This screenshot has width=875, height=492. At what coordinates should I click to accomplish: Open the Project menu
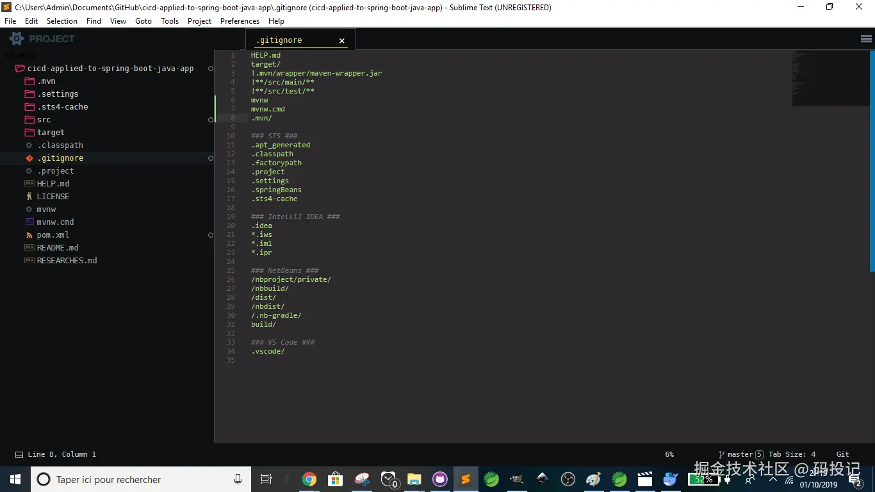coord(199,21)
